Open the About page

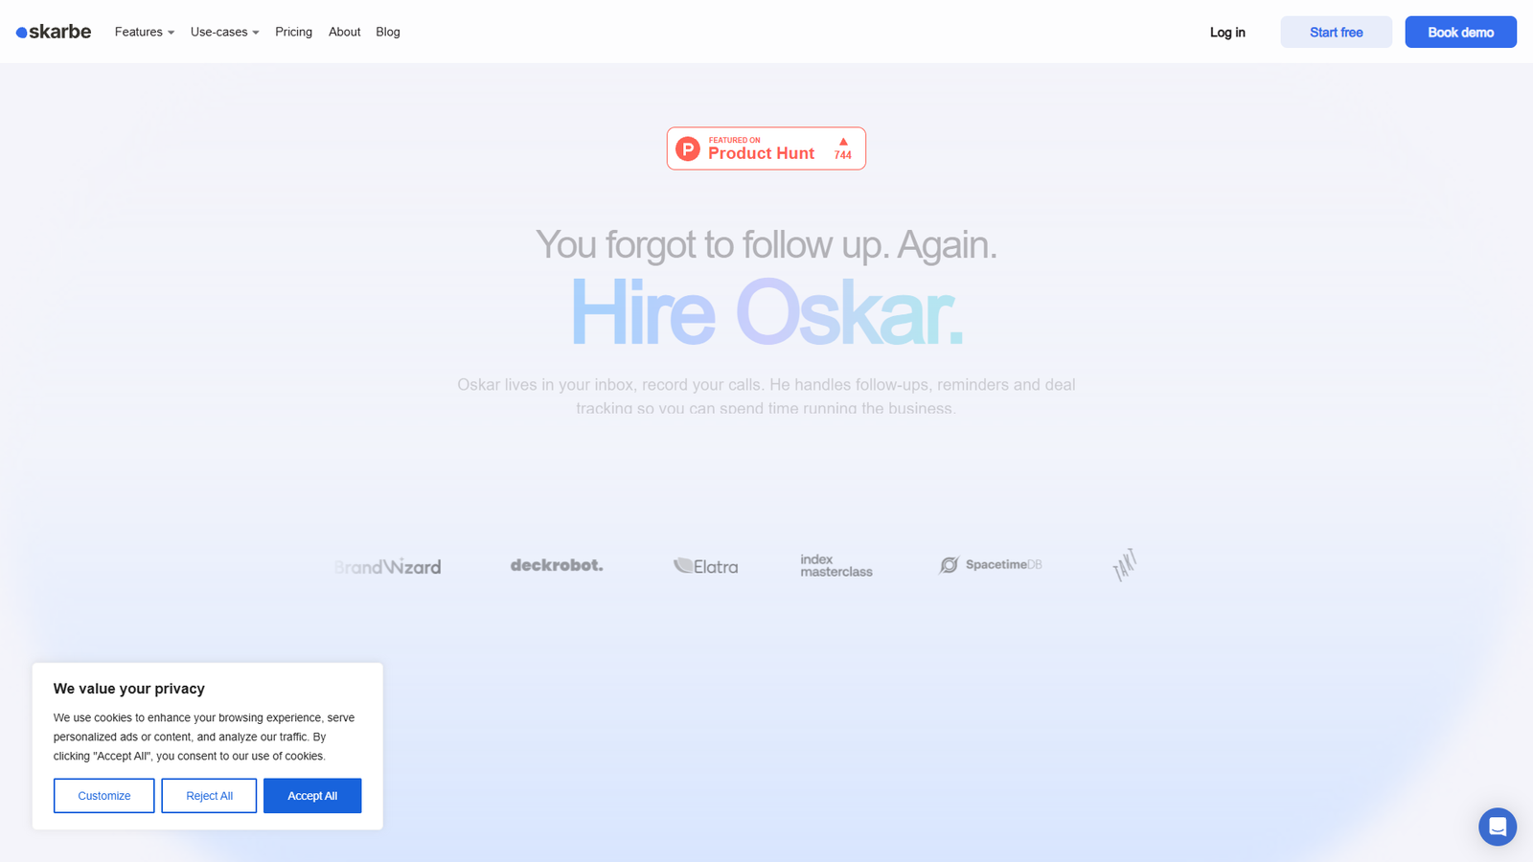344,32
